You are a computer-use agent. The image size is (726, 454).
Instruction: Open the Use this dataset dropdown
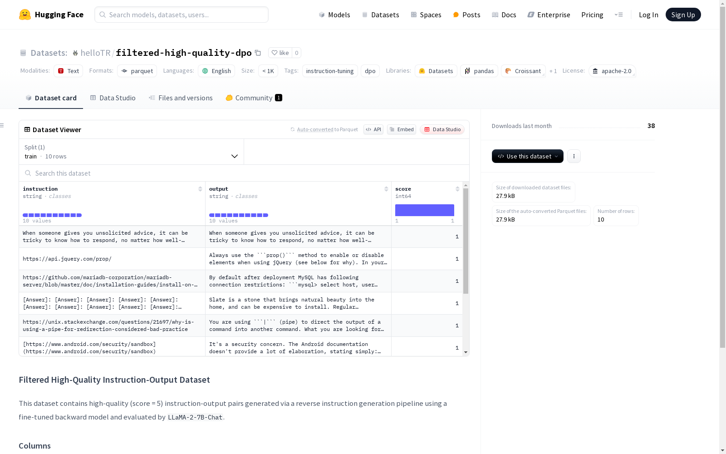[x=528, y=156]
